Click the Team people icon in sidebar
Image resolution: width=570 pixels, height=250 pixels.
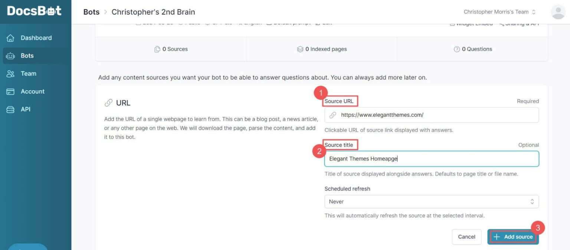click(10, 74)
